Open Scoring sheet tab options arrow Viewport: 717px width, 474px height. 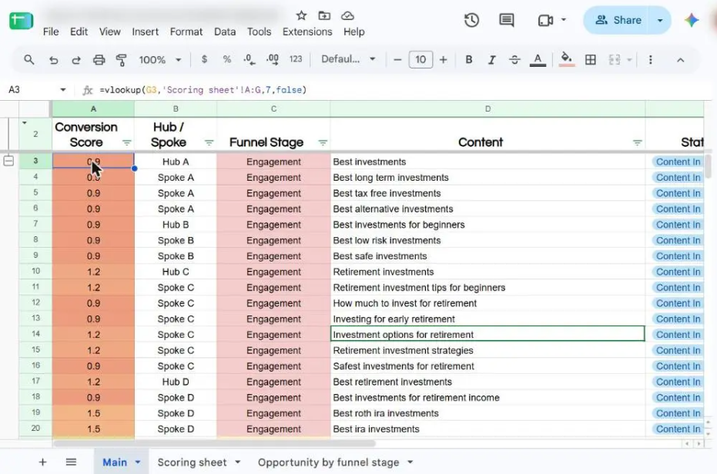tap(238, 462)
